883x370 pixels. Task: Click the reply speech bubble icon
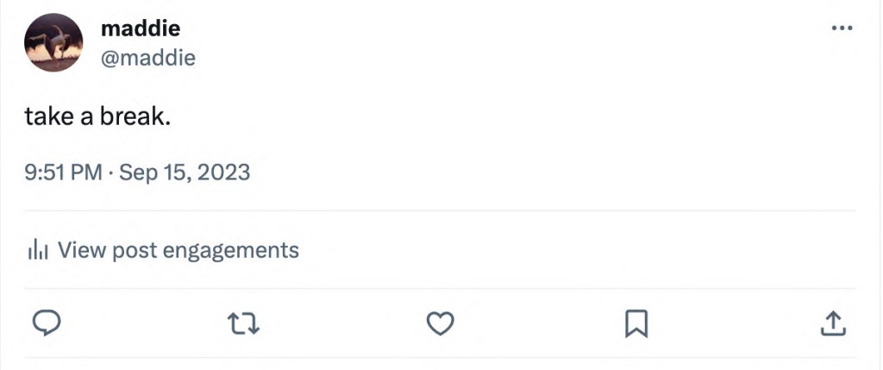pyautogui.click(x=46, y=323)
